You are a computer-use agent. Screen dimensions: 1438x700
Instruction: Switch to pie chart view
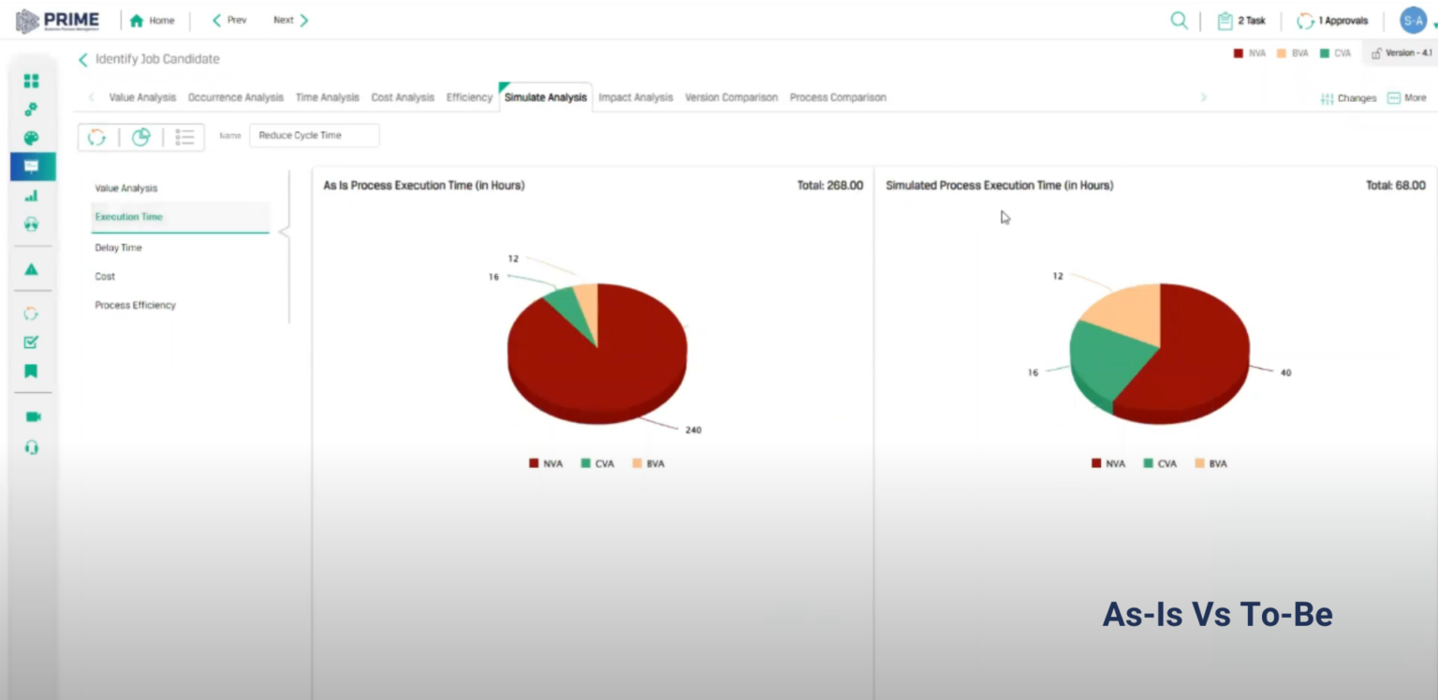[140, 138]
